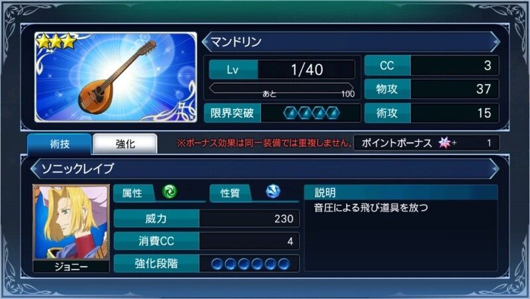Click the experience progress bar
This screenshot has width=530, height=299.
click(x=281, y=88)
